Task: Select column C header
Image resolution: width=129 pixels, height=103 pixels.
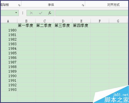Action: coord(45,21)
